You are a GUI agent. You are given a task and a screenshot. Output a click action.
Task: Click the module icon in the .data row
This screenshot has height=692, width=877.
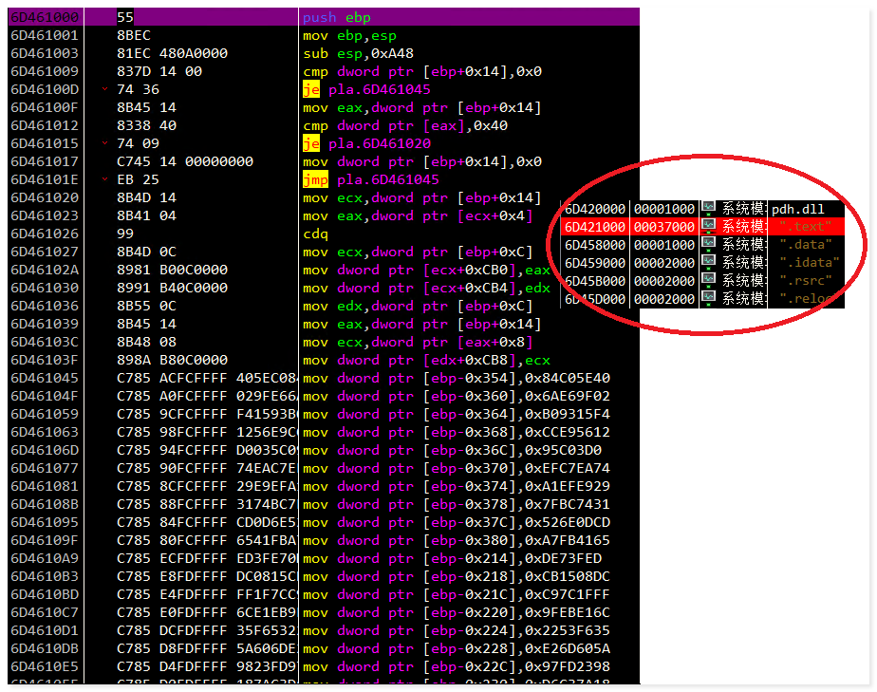[x=708, y=245]
